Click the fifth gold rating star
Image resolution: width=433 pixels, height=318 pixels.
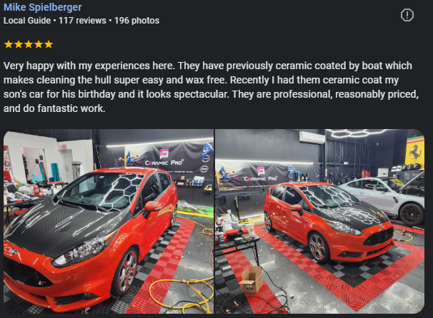click(49, 44)
